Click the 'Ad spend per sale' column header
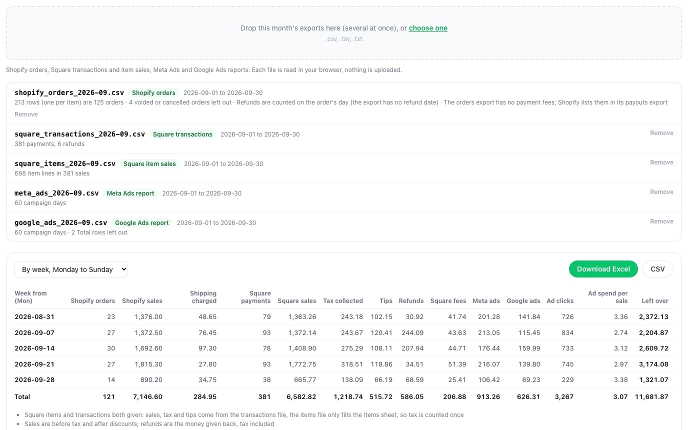 (x=607, y=297)
